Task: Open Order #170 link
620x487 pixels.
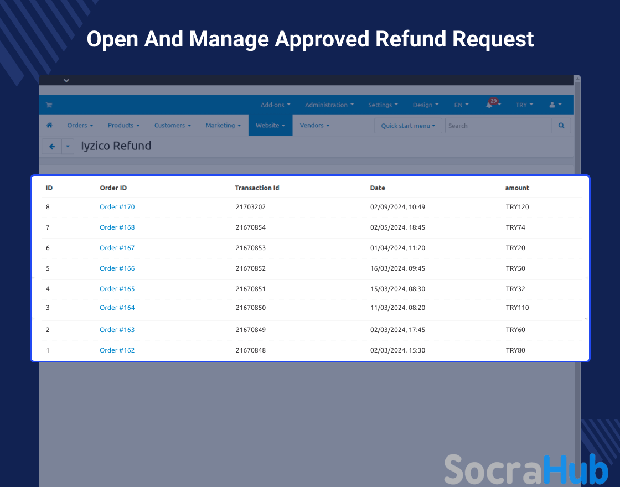Action: (x=117, y=207)
